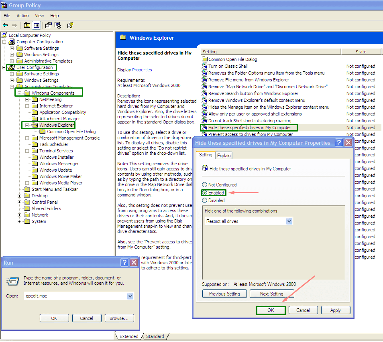The height and width of the screenshot is (342, 383).
Task: Click the Shared Folders folder icon
Action: click(x=27, y=208)
